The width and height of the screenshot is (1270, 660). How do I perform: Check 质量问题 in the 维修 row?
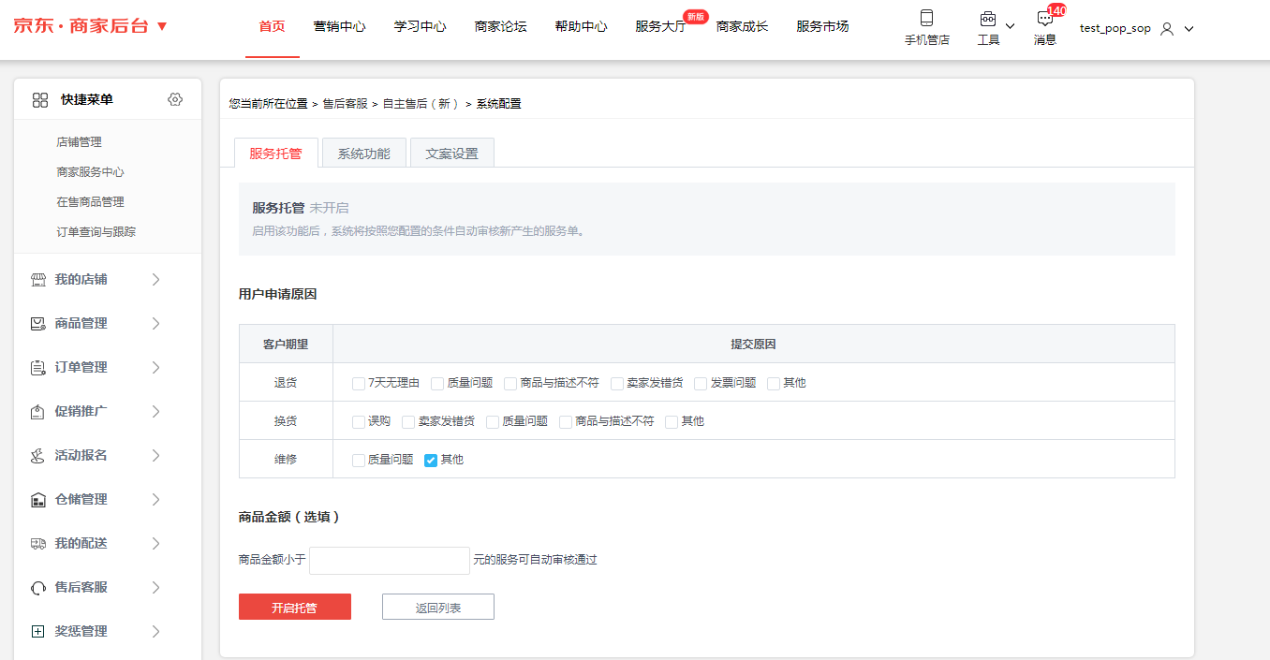pos(359,460)
